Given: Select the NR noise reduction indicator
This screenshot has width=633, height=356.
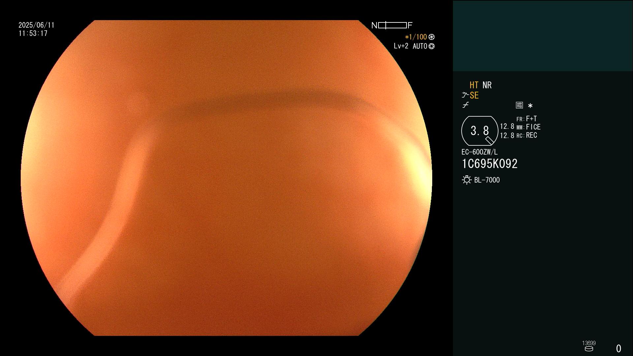Looking at the screenshot, I should click(487, 85).
